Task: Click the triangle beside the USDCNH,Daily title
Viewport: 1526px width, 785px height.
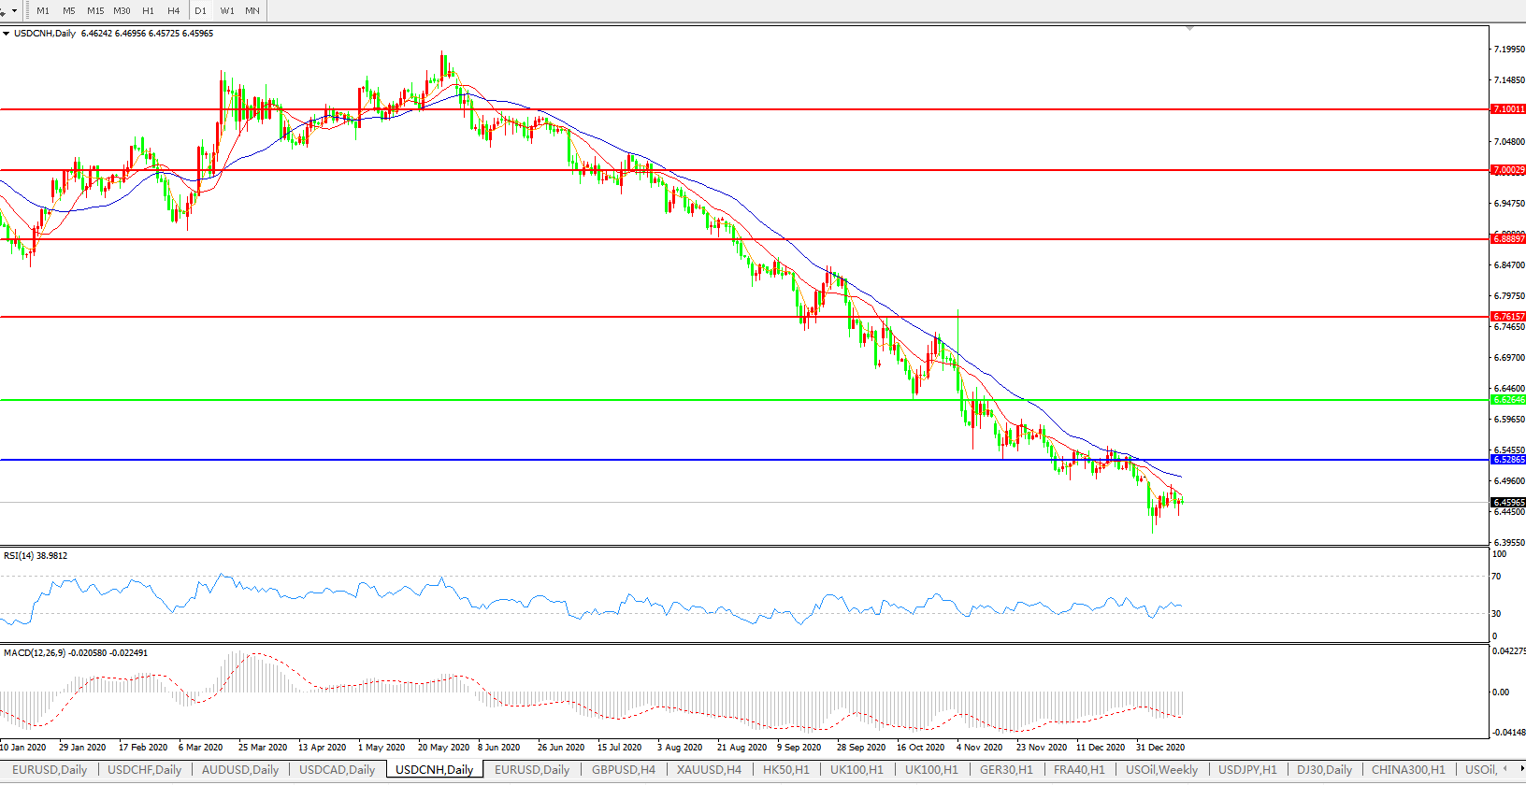Action: pos(7,34)
